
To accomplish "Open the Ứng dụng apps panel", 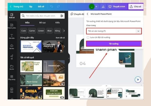I will tap(12, 78).
